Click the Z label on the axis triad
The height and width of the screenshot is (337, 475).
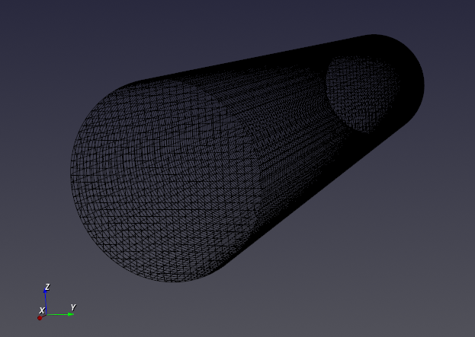click(47, 287)
